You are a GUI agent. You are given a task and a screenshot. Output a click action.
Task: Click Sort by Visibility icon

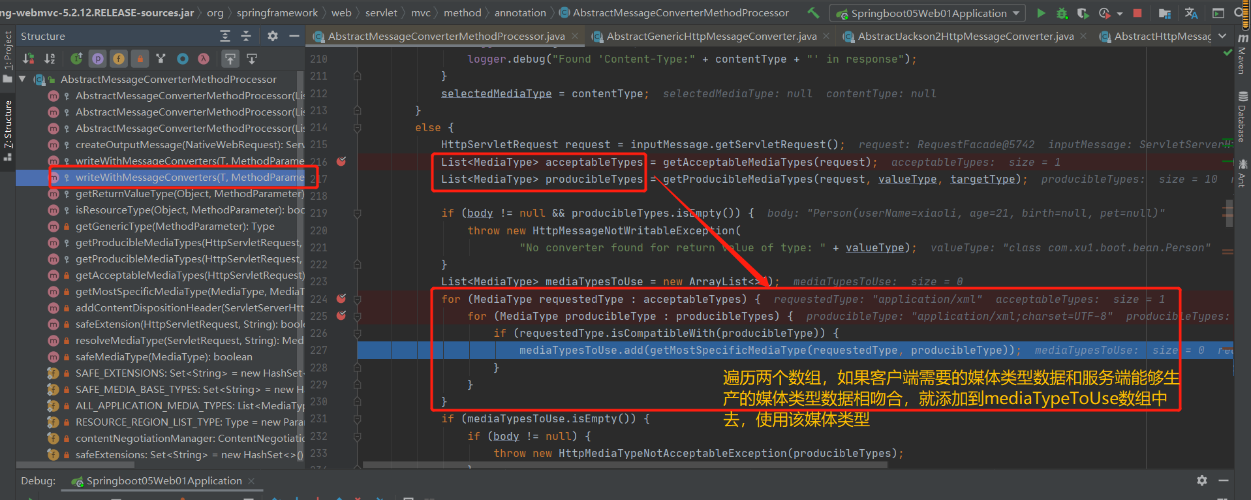click(29, 59)
